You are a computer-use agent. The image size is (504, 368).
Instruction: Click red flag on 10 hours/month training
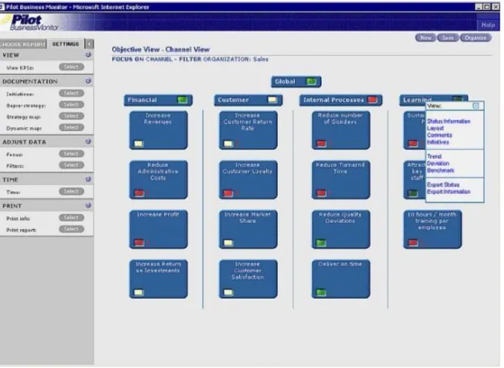413,242
